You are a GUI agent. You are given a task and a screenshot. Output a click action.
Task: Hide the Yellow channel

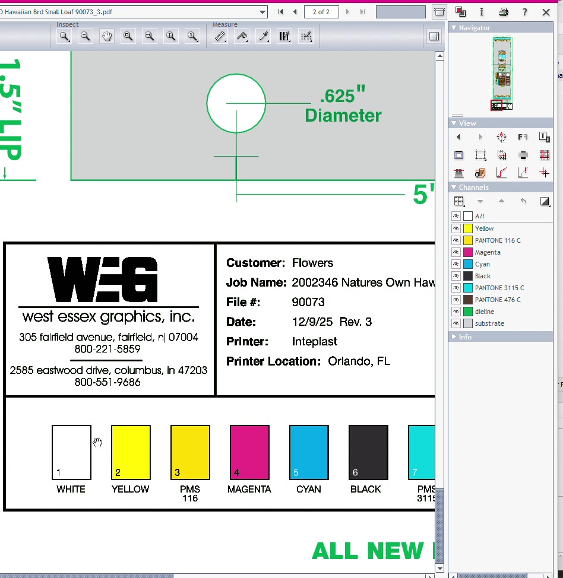pyautogui.click(x=456, y=228)
